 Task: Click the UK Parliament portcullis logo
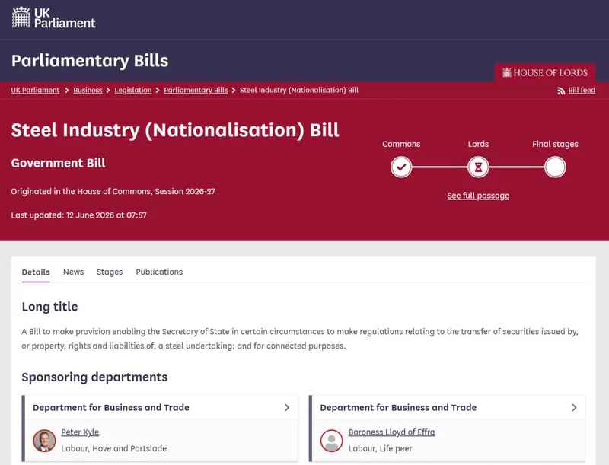21,18
